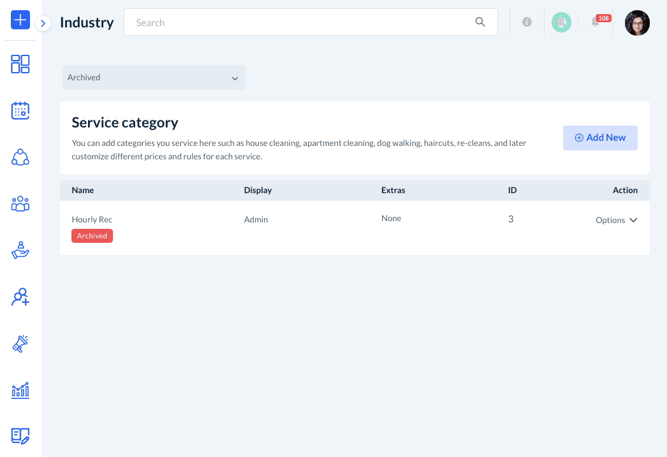Screen dimensions: 667x457
Task: Focus the Search input field
Action: [x=300, y=22]
